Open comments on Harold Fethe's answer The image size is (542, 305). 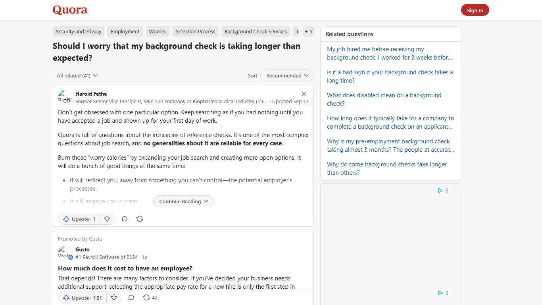point(125,219)
